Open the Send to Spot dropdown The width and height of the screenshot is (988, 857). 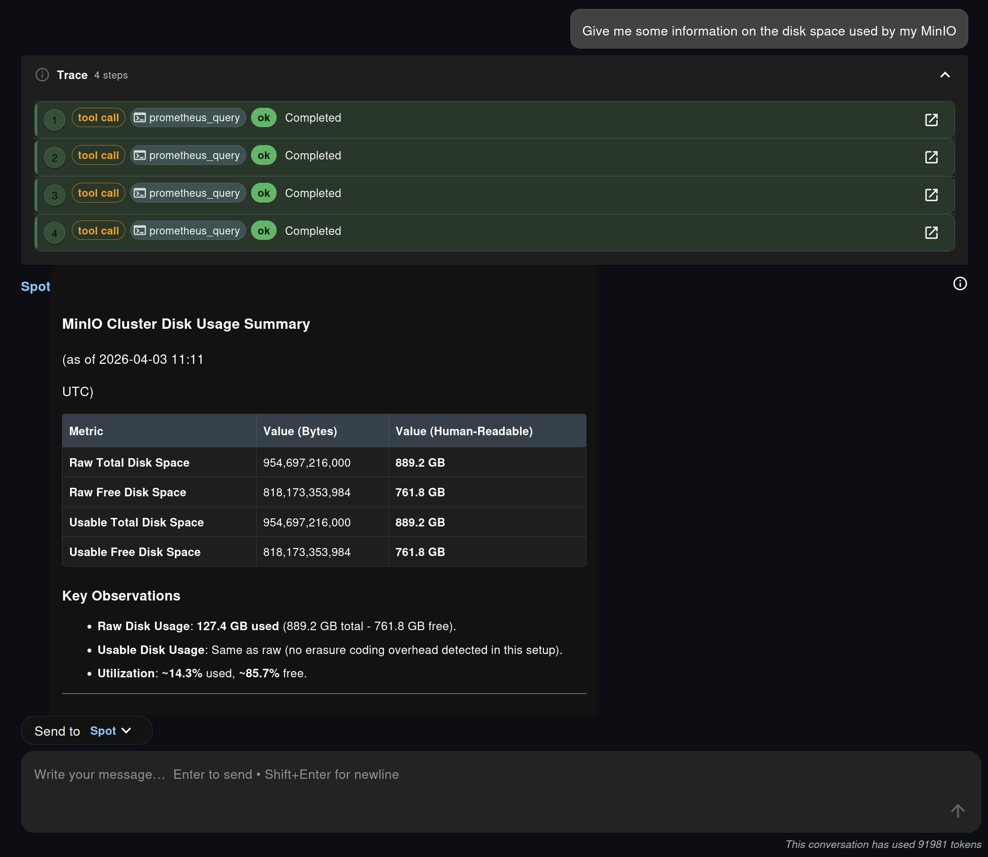(x=87, y=730)
